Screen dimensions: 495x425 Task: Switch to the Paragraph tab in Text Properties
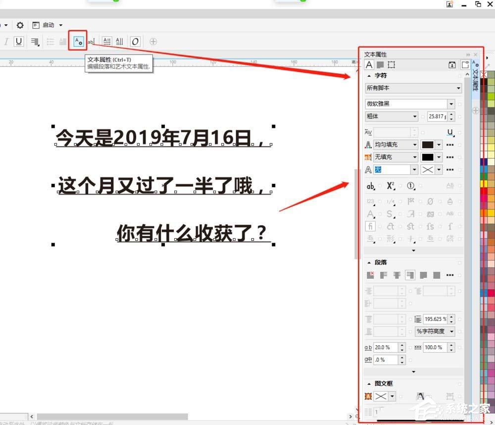(380, 65)
